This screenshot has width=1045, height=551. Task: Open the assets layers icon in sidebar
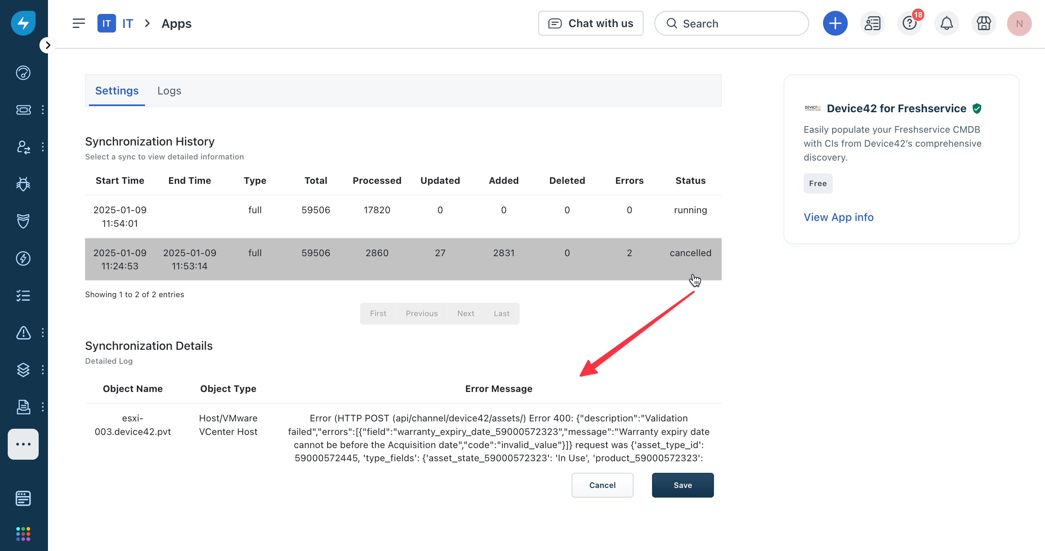(x=23, y=370)
